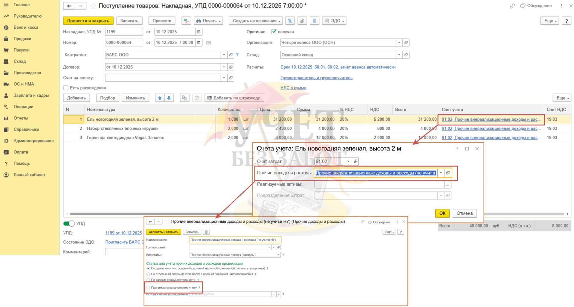Click the back navigation arrow in header
Screen dimensions: 574x307
pyautogui.click(x=69, y=6)
